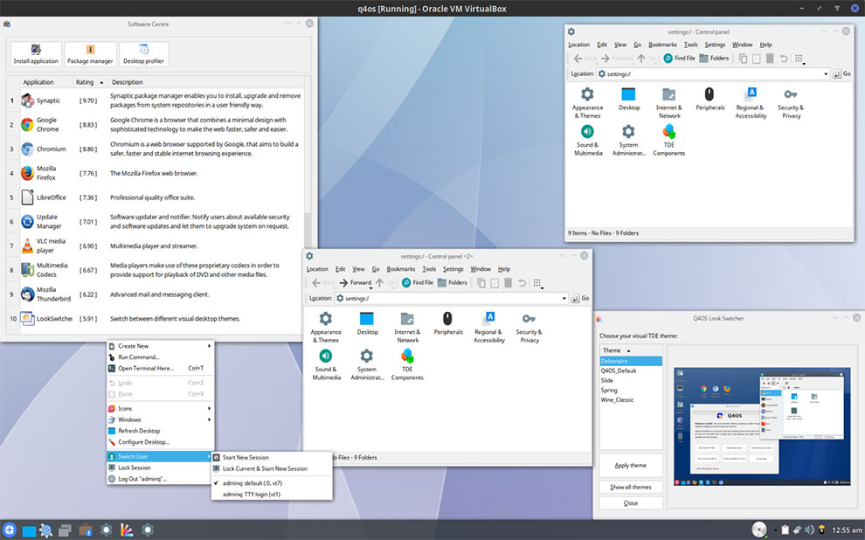The height and width of the screenshot is (540, 865).
Task: Open System Administration in Control panel <2>
Action: click(367, 364)
